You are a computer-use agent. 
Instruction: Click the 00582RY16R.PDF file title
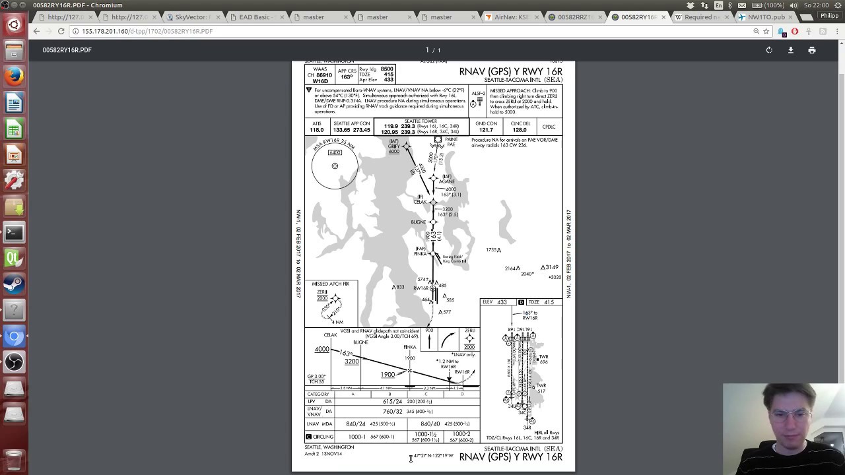click(67, 50)
